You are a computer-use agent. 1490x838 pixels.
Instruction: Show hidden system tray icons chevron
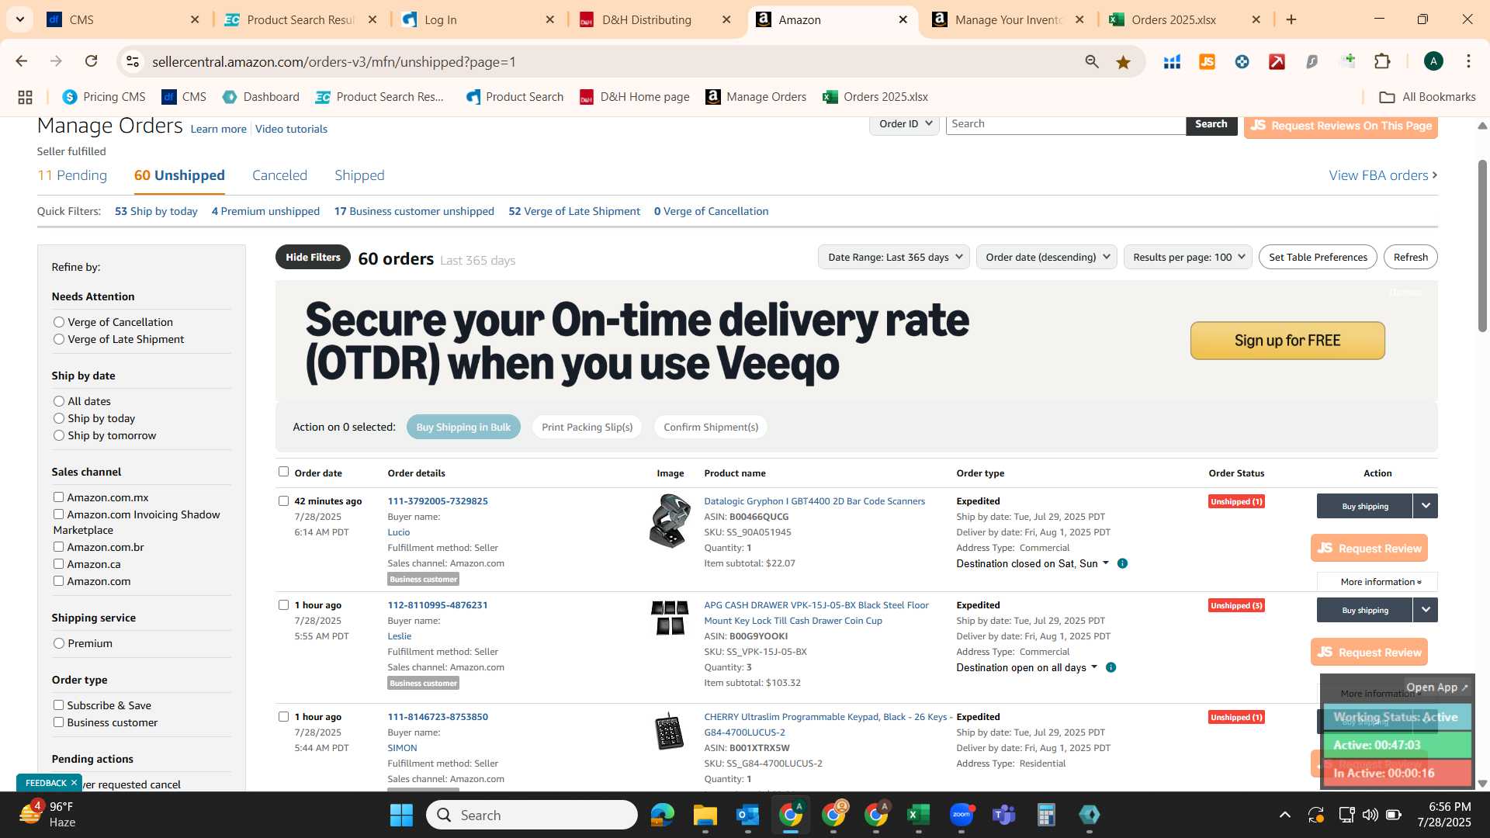tap(1285, 815)
